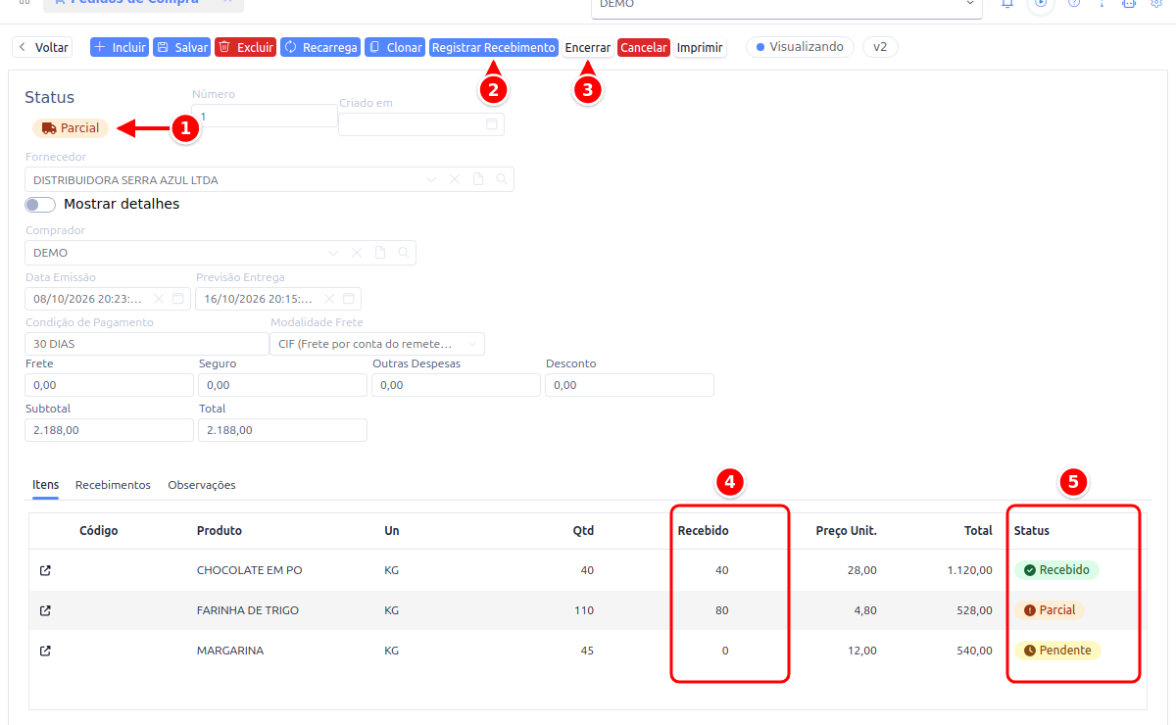Clear the Comprador field with its X icon
1176x725 pixels.
click(357, 253)
